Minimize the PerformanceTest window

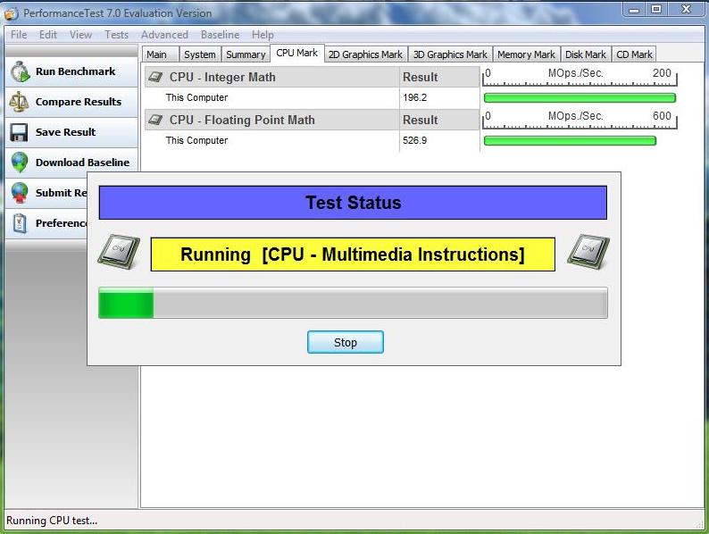pos(634,10)
